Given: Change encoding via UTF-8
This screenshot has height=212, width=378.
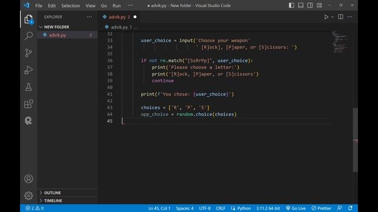Looking at the screenshot, I should click(205, 208).
